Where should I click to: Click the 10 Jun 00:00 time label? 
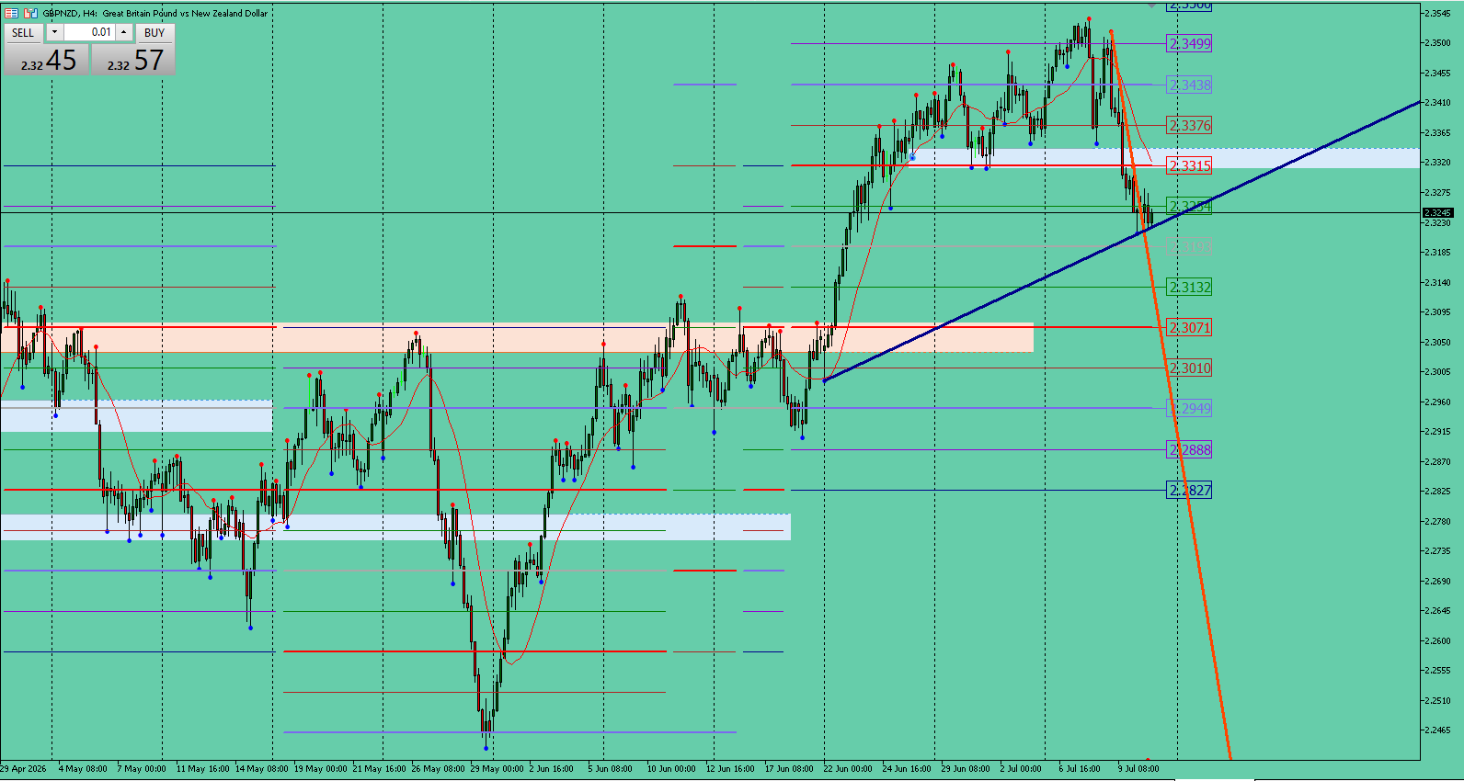[x=671, y=768]
